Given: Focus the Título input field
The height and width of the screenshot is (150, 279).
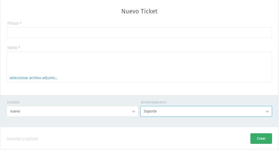Looking at the screenshot, I should click(x=139, y=33).
